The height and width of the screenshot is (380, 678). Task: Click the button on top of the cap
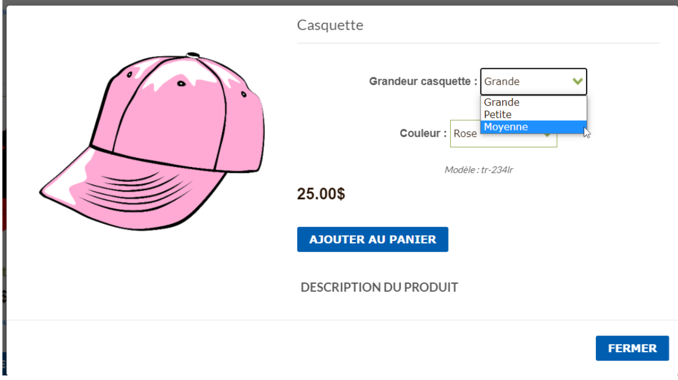pos(193,55)
